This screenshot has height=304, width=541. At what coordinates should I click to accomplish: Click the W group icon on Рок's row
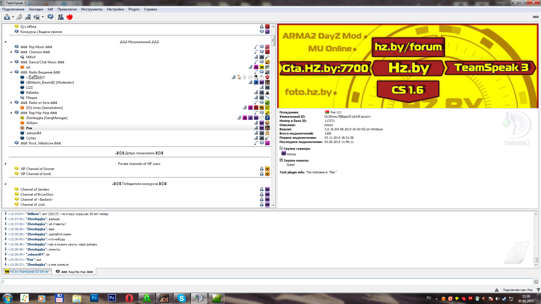[x=262, y=128]
